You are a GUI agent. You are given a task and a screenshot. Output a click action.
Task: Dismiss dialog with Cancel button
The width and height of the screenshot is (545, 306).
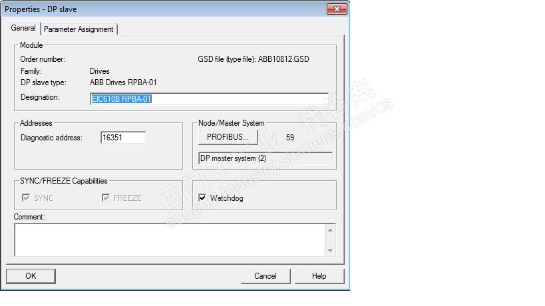coord(266,276)
